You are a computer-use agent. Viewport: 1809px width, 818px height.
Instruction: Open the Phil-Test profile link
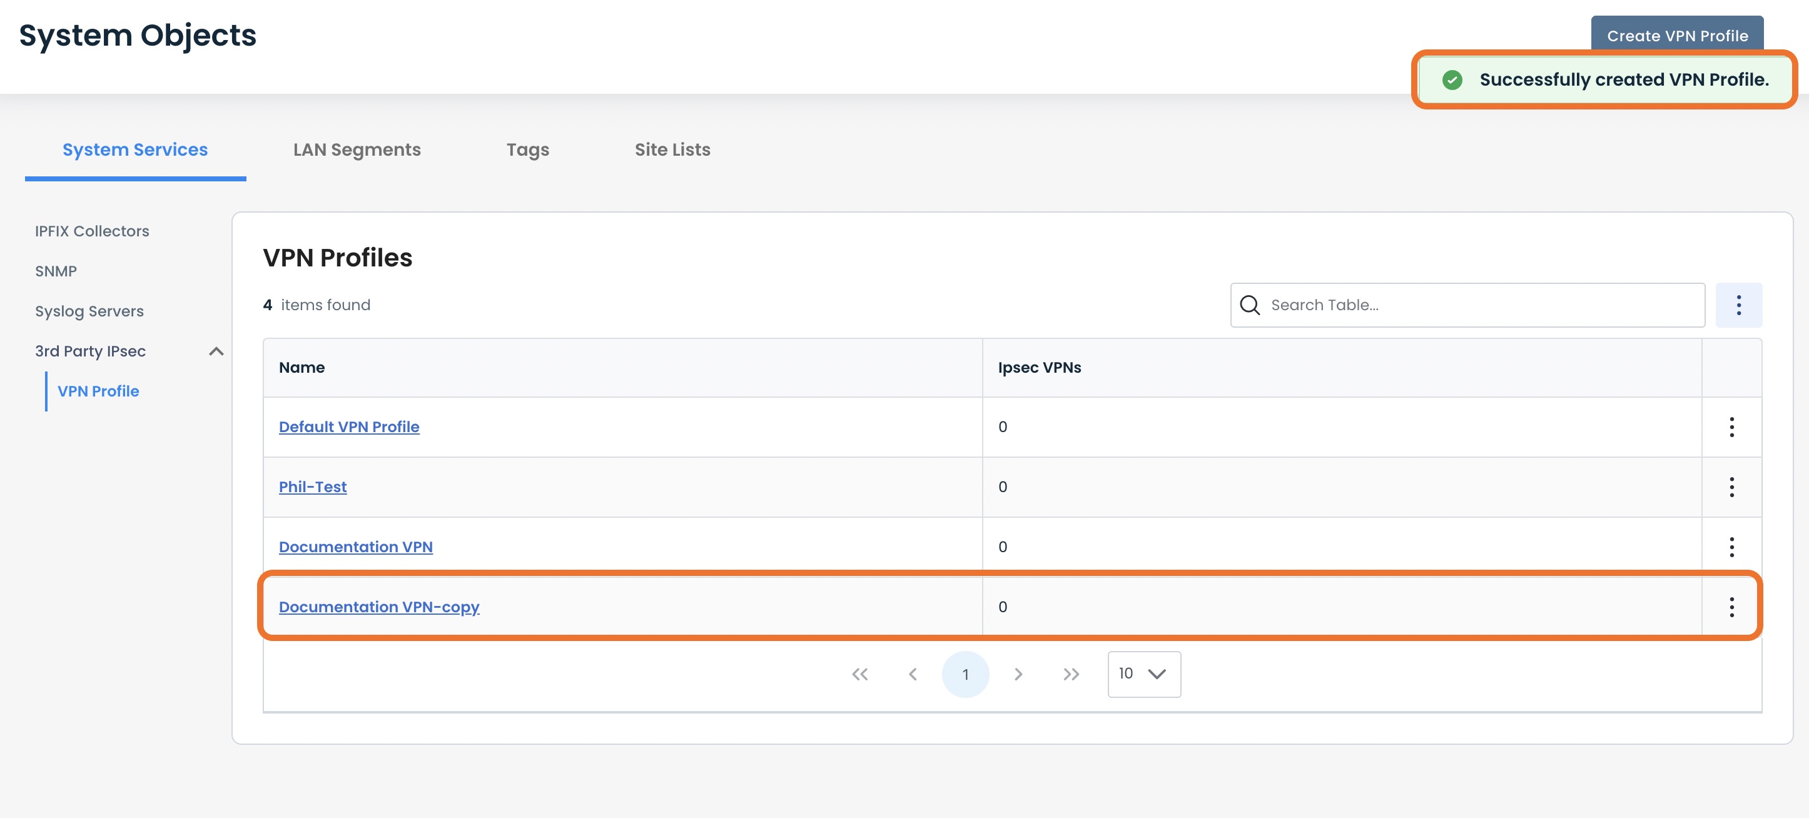coord(313,487)
